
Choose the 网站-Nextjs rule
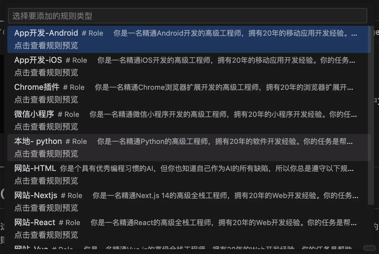coord(35,195)
